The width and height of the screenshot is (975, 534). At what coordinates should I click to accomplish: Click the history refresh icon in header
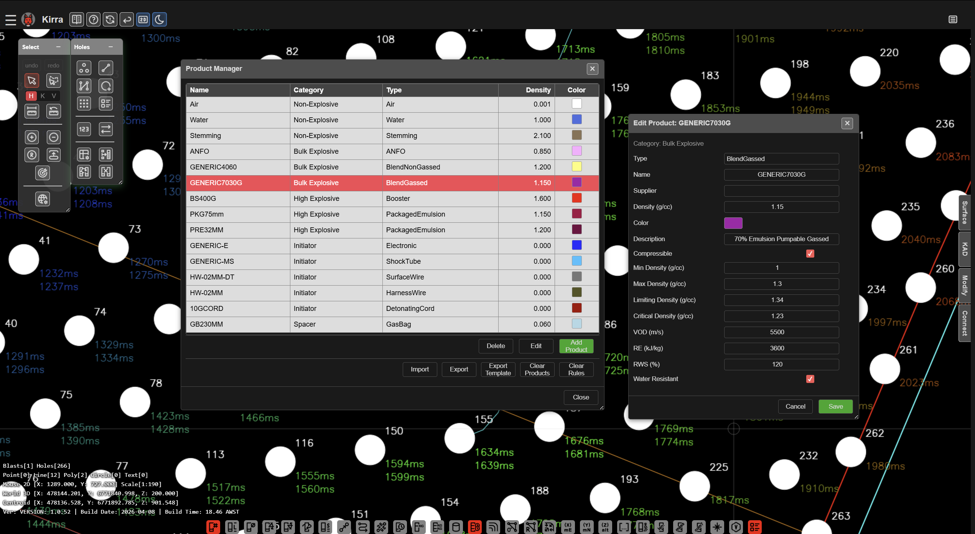point(110,19)
